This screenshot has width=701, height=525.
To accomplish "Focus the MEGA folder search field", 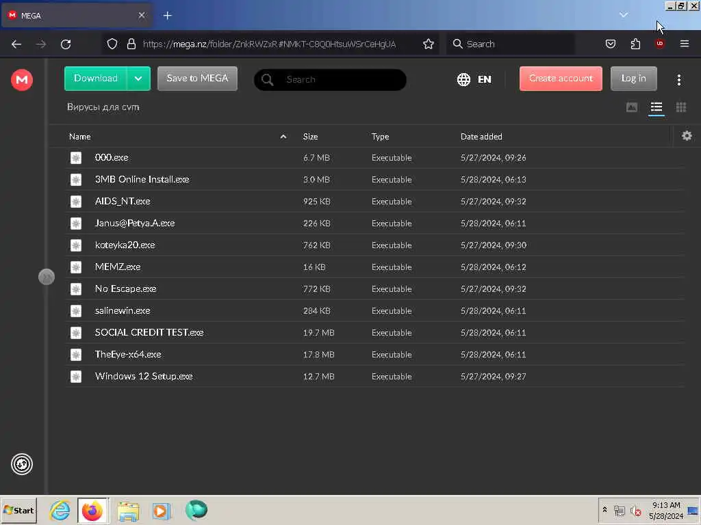I will [x=330, y=79].
